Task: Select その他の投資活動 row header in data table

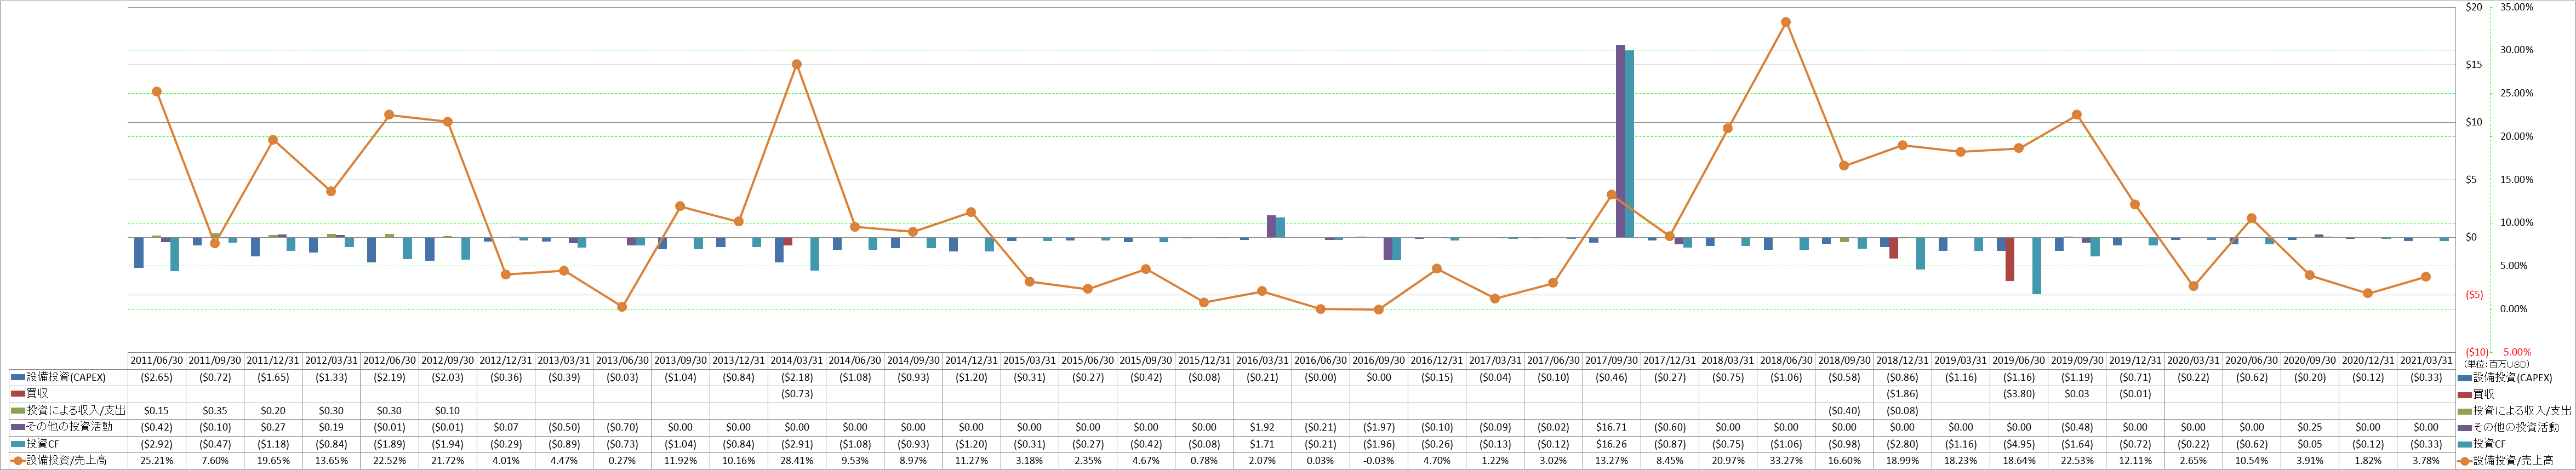Action: [67, 427]
